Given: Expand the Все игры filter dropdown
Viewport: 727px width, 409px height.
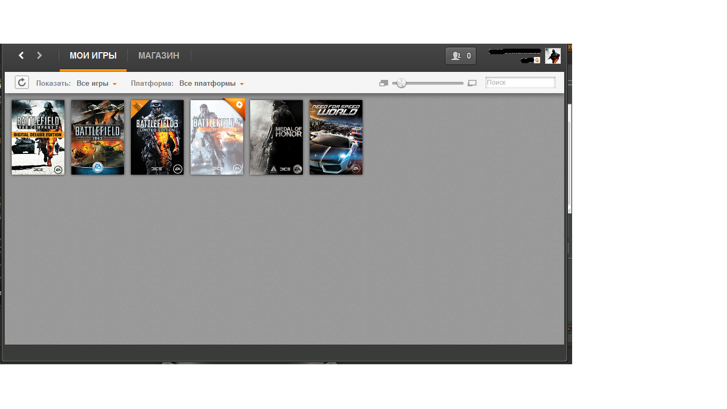Looking at the screenshot, I should pyautogui.click(x=97, y=84).
